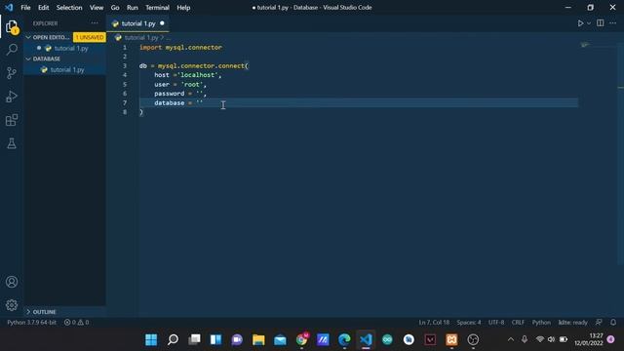Click the unsaved dot on the tab

tap(162, 23)
